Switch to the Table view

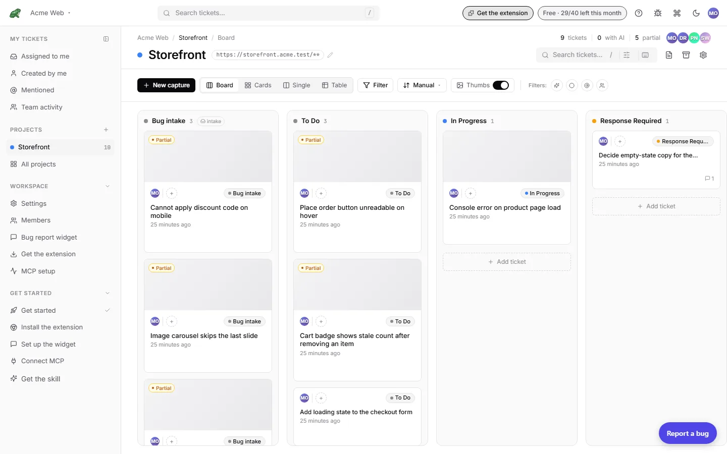335,85
